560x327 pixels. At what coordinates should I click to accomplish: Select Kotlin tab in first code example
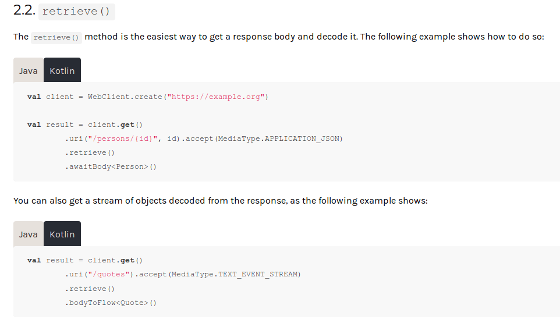(x=62, y=70)
